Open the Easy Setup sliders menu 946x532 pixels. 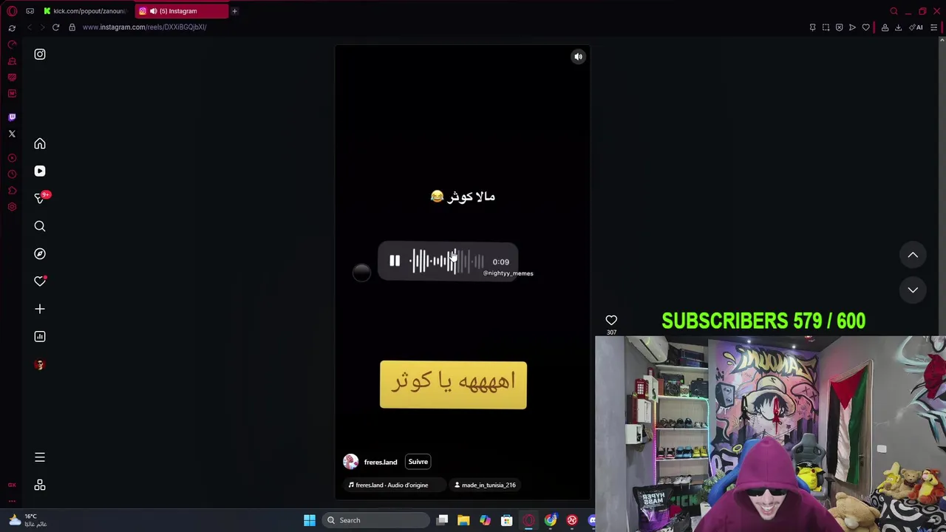(934, 27)
